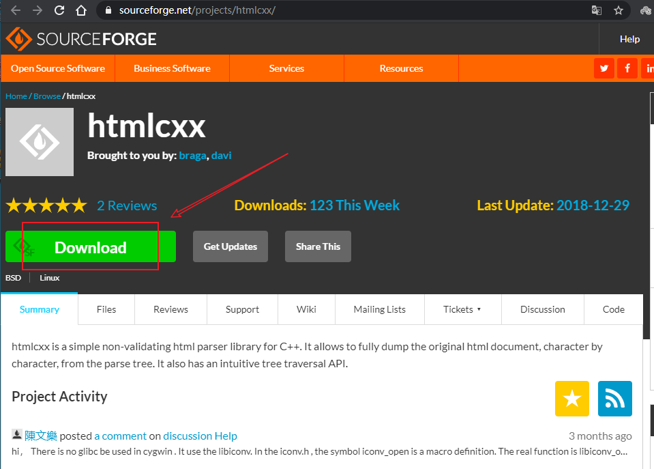This screenshot has width=654, height=469.
Task: Open the translate icon in the address bar
Action: click(x=596, y=10)
